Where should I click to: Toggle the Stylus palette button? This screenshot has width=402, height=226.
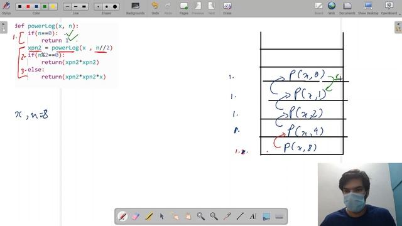pos(6,8)
